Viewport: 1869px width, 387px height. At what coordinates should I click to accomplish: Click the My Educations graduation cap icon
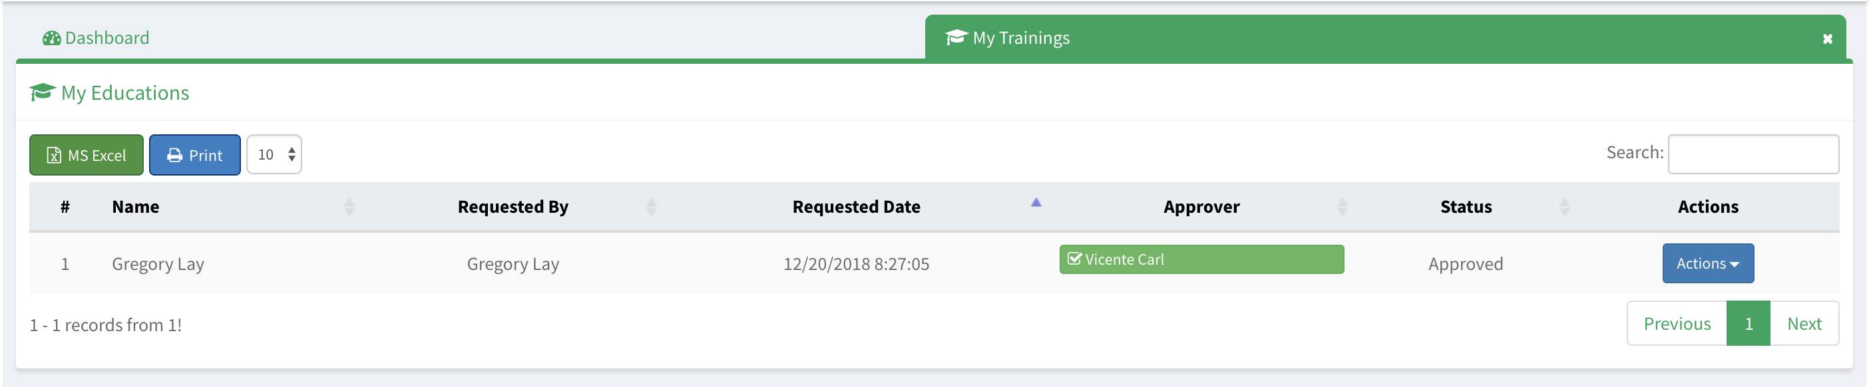click(x=42, y=93)
